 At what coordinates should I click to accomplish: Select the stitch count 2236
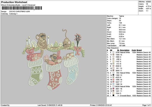point(118,52)
